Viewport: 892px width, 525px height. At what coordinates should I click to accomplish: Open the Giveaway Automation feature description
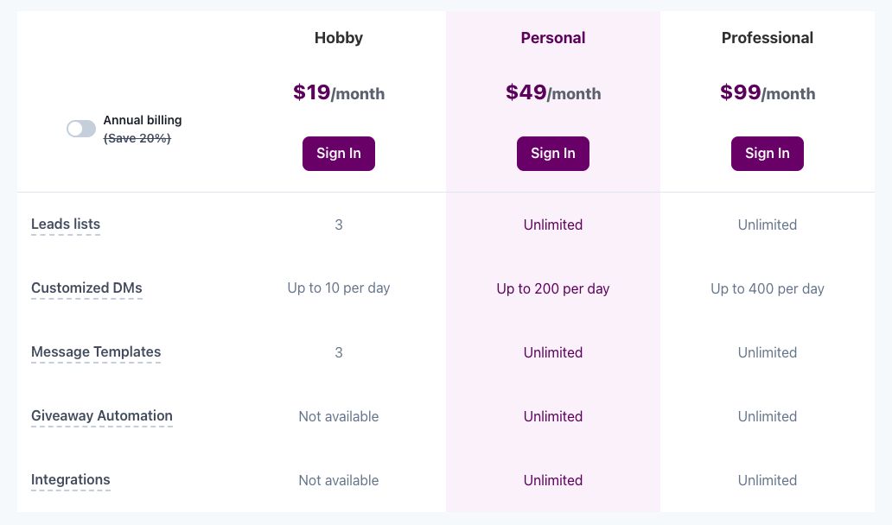tap(102, 415)
